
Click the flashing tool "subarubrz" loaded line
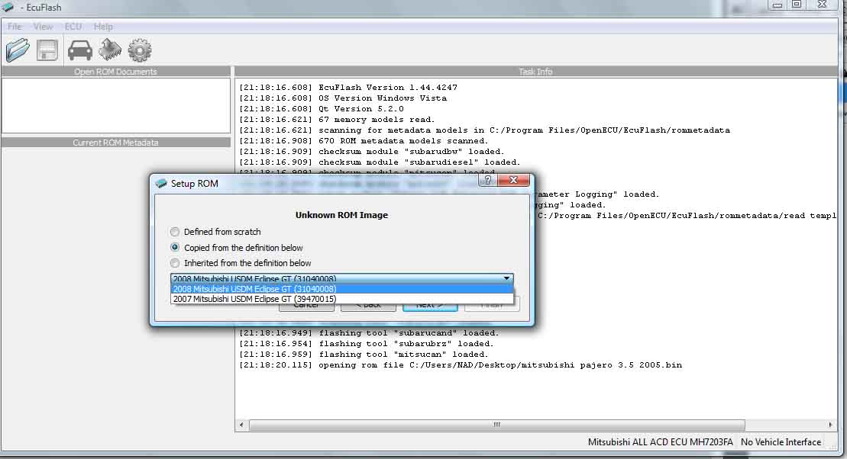tap(367, 344)
